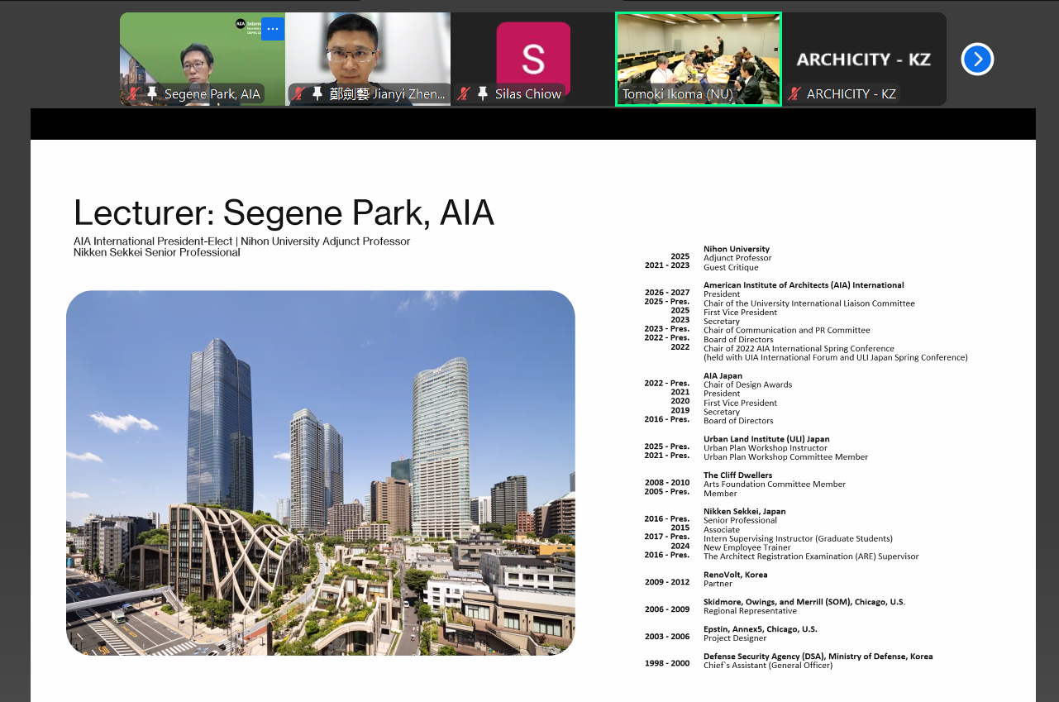
Task: Click Chair of Design Awards entry
Action: click(747, 384)
